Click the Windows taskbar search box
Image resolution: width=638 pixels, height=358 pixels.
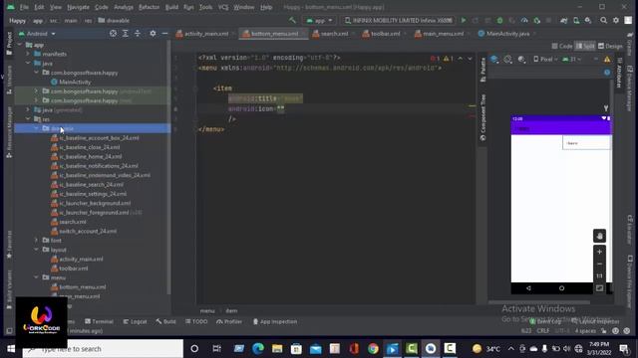(x=103, y=349)
